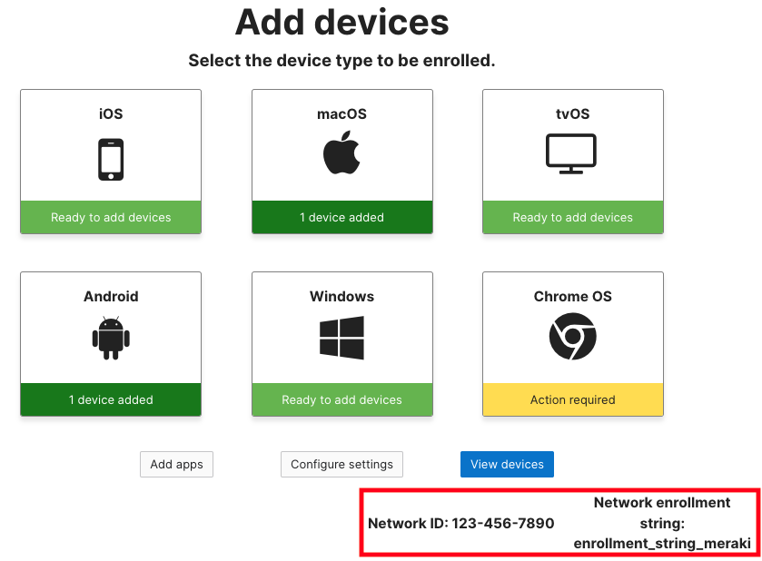Image resolution: width=762 pixels, height=561 pixels.
Task: Click the 'Ready to add devices' label under tvOS
Action: pyautogui.click(x=572, y=217)
